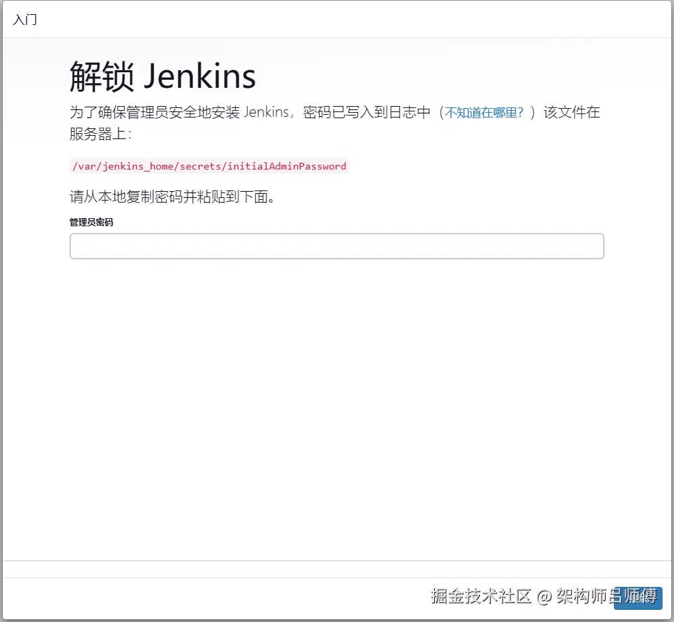
Task: Focus the 管理员密码 input field
Action: (x=336, y=246)
